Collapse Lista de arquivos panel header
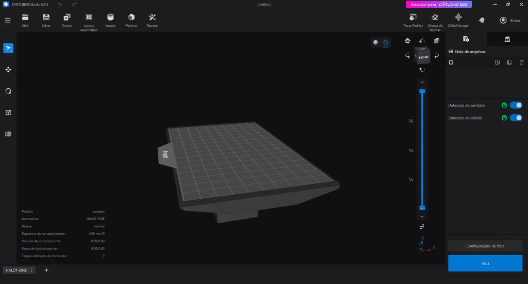Viewport: 528px width, 284px height. 467,52
